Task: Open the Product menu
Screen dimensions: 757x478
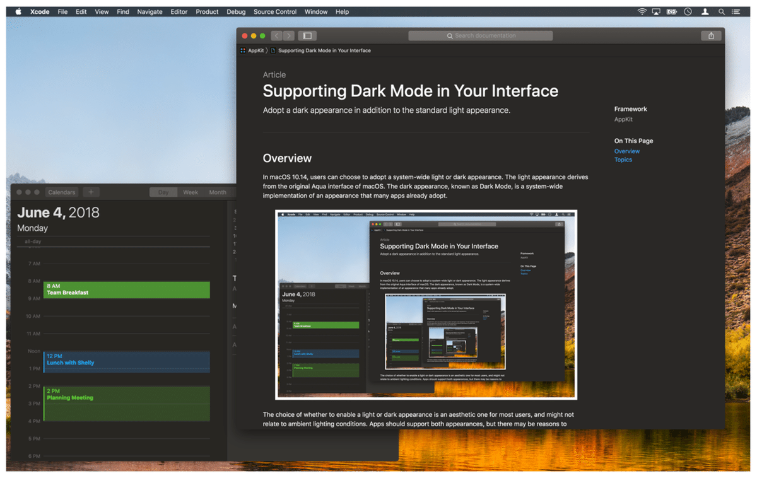Action: tap(207, 12)
